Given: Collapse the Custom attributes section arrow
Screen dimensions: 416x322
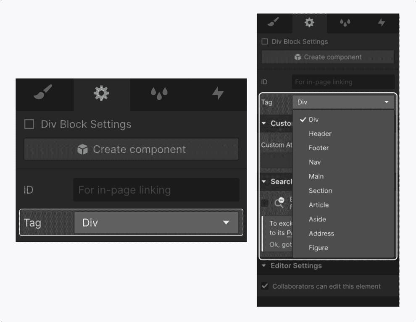Looking at the screenshot, I should click(264, 123).
